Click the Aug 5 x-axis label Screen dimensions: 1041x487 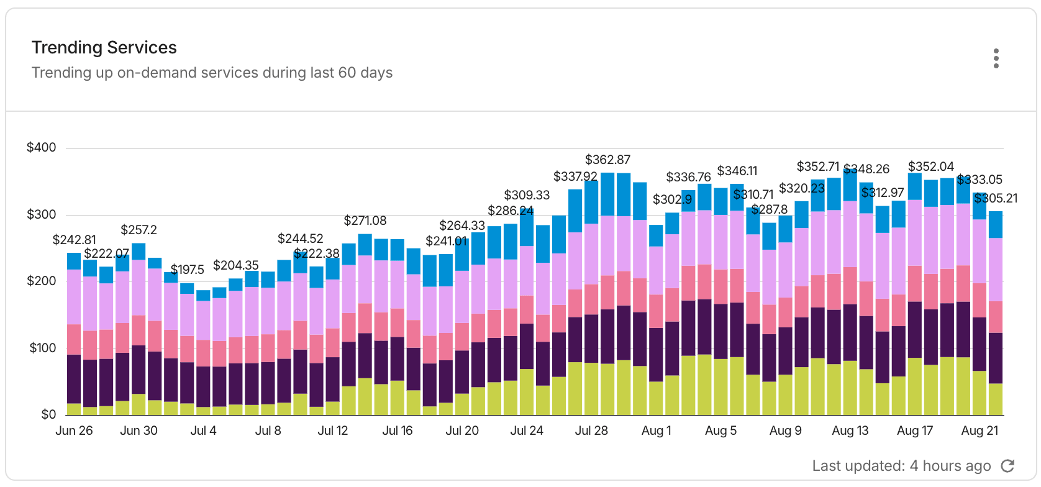(721, 430)
